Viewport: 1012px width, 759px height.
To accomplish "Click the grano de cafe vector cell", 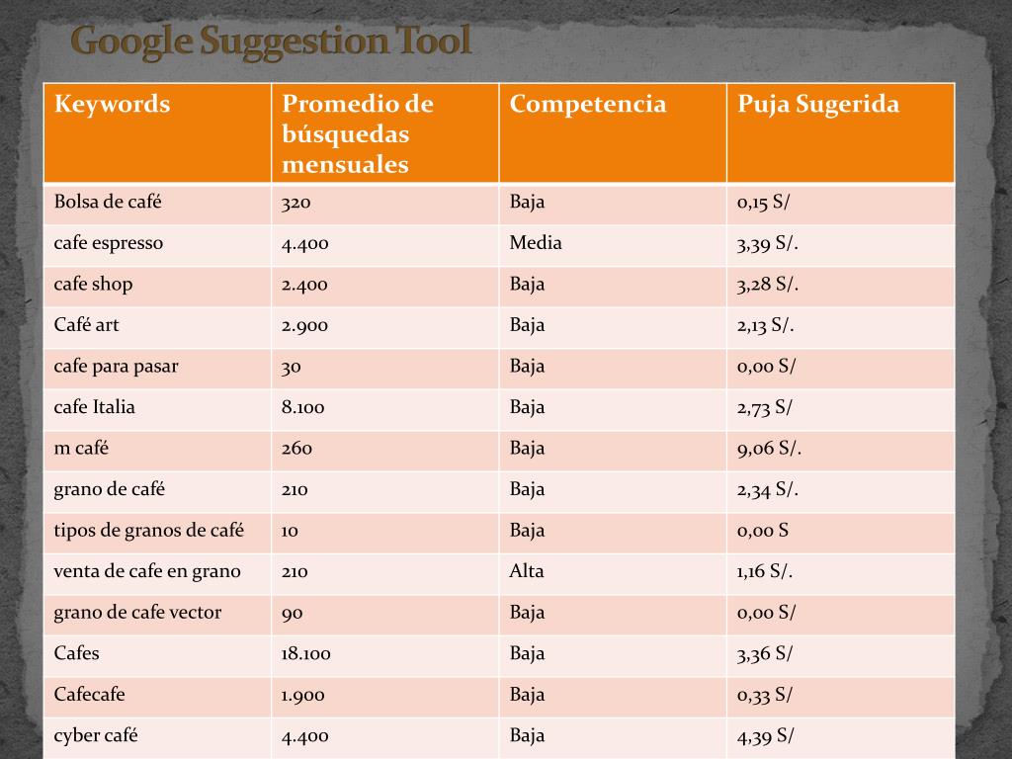I will [157, 615].
